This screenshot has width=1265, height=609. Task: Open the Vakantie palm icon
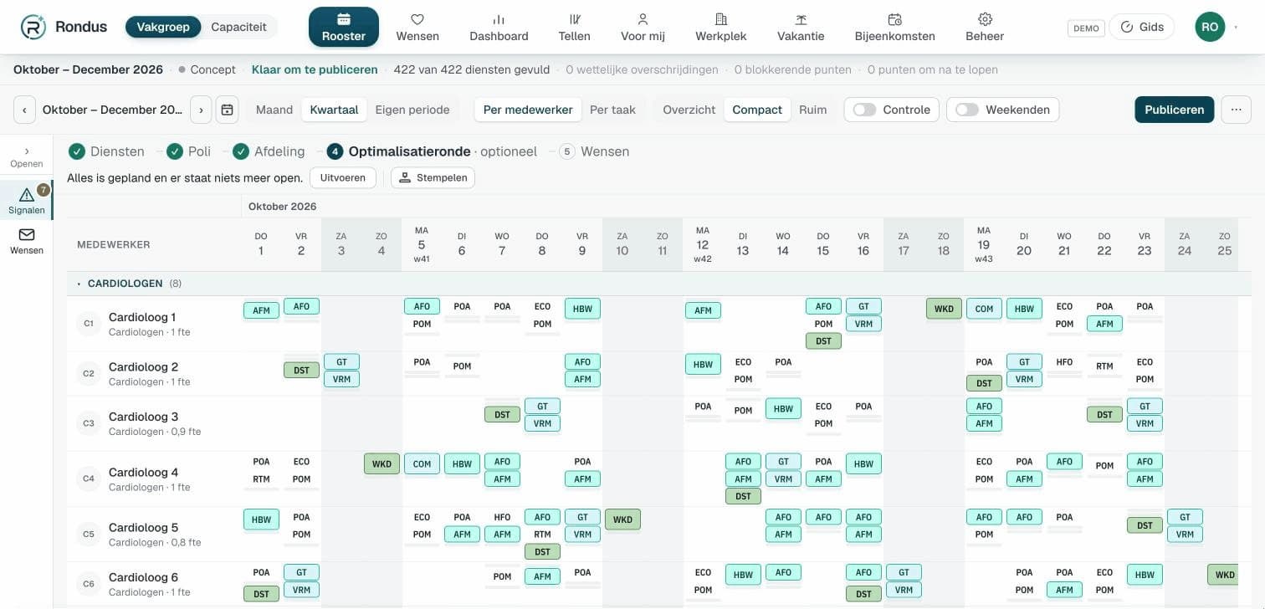coord(801,19)
